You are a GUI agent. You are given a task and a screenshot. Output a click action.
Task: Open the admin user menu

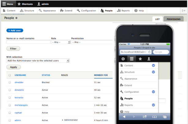[x=43, y=4]
